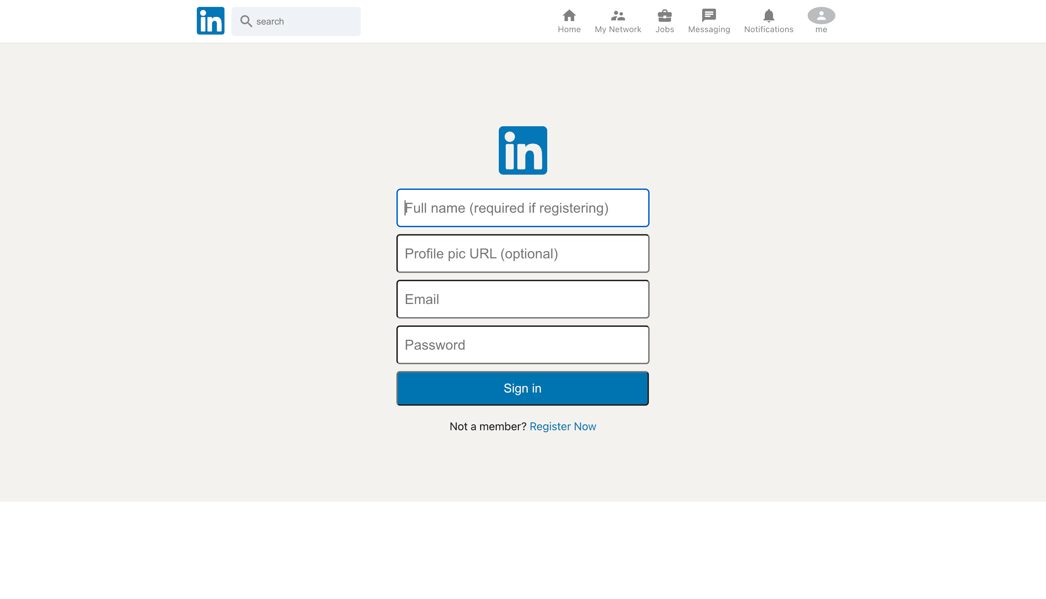1046x599 pixels.
Task: Click the LinkedIn logo in the header
Action: (210, 21)
